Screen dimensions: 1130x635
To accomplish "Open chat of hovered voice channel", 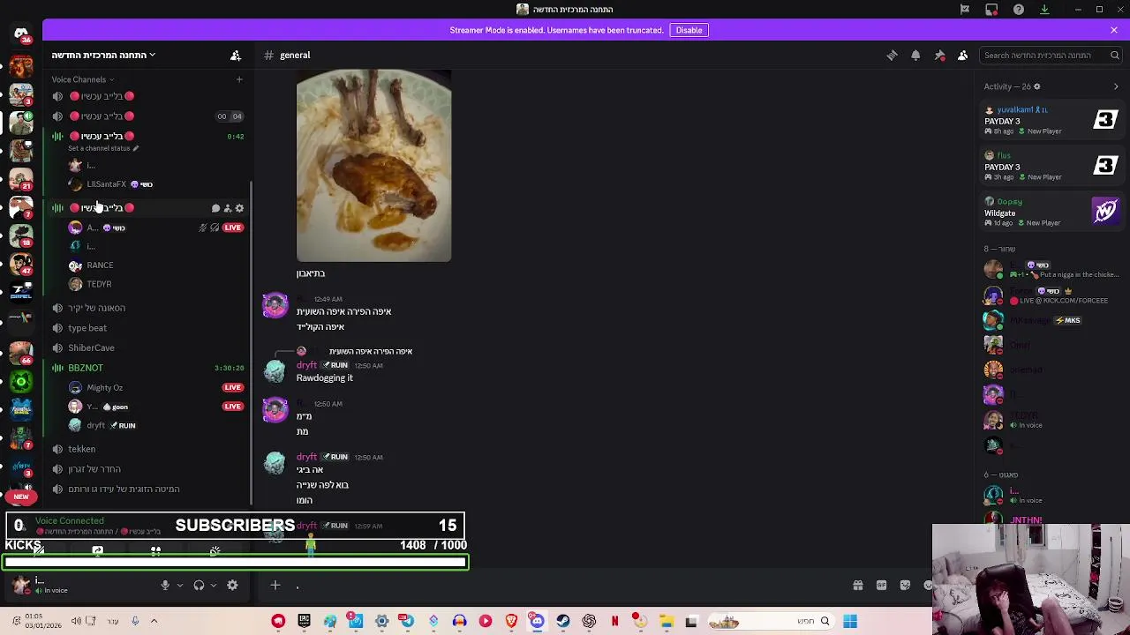I will click(215, 208).
